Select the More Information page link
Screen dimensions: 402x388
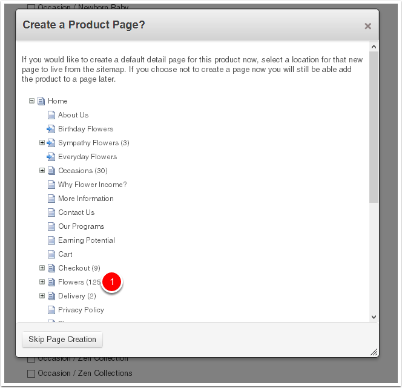tap(85, 199)
